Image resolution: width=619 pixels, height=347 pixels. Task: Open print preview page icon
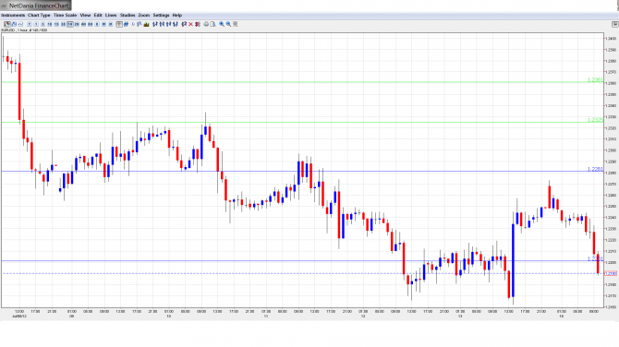coord(212,24)
